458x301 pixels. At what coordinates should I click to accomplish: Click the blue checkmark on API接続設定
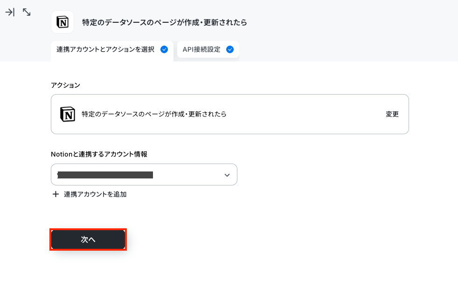click(230, 49)
